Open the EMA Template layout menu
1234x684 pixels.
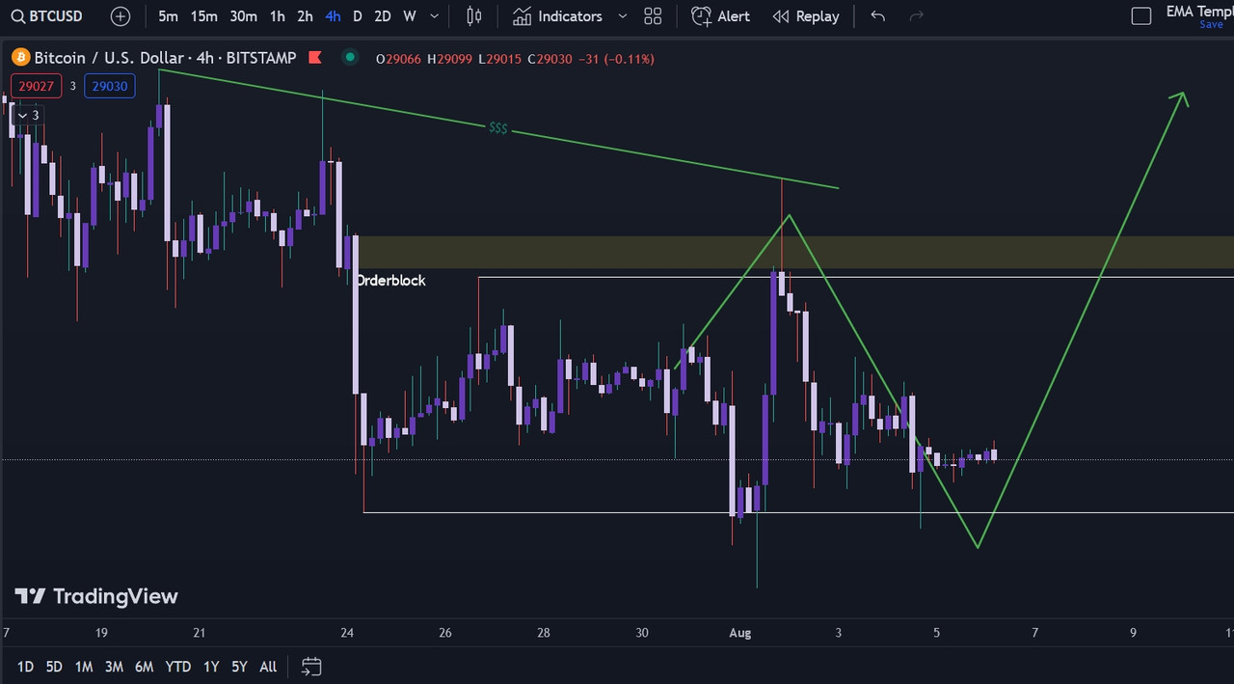tap(1199, 12)
